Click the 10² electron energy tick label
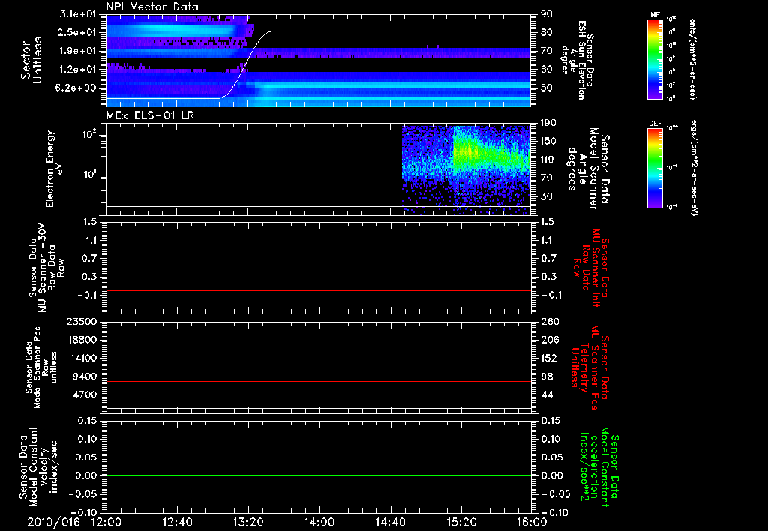 (x=90, y=133)
